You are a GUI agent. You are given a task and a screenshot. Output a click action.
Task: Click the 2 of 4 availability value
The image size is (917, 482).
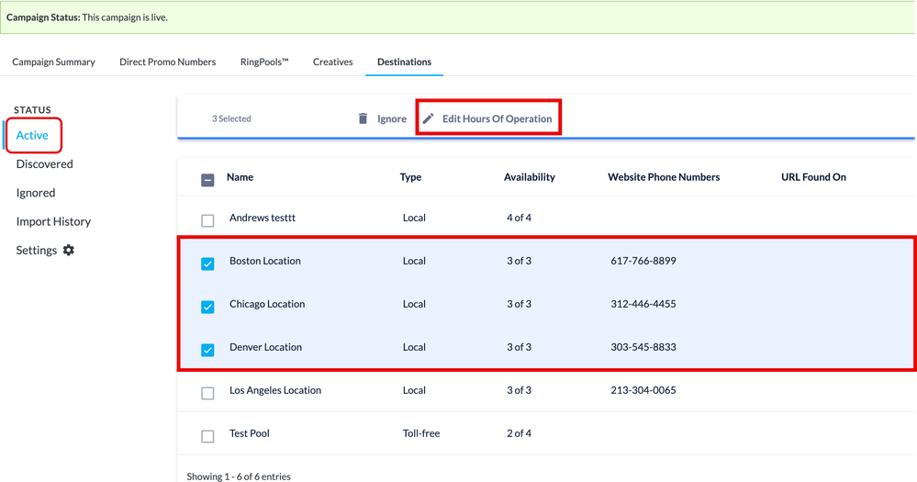(519, 433)
